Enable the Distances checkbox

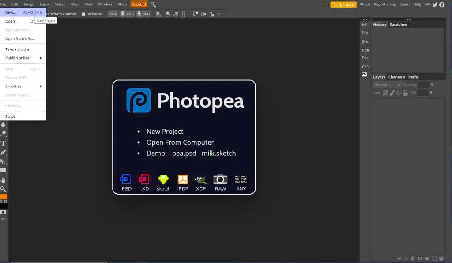pos(83,14)
